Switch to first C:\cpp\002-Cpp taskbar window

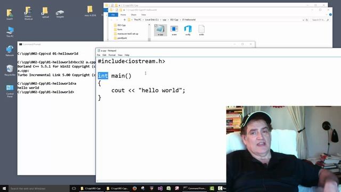pyautogui.click(x=91, y=188)
